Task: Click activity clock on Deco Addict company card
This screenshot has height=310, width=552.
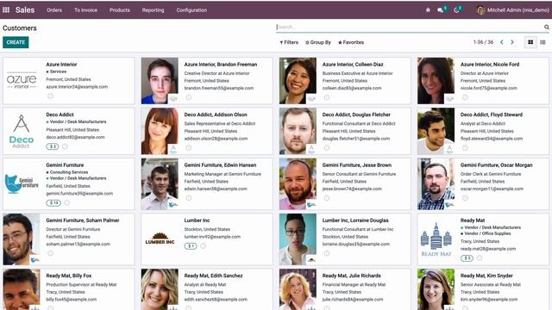Action: (x=65, y=146)
